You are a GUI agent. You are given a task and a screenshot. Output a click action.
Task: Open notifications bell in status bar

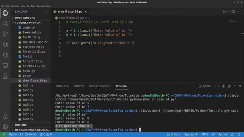pos(239,134)
